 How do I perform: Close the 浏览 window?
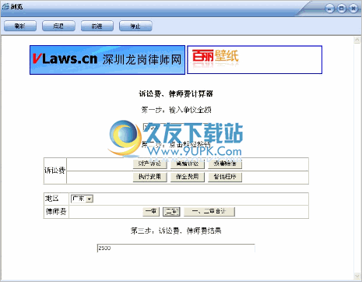tap(353, 9)
